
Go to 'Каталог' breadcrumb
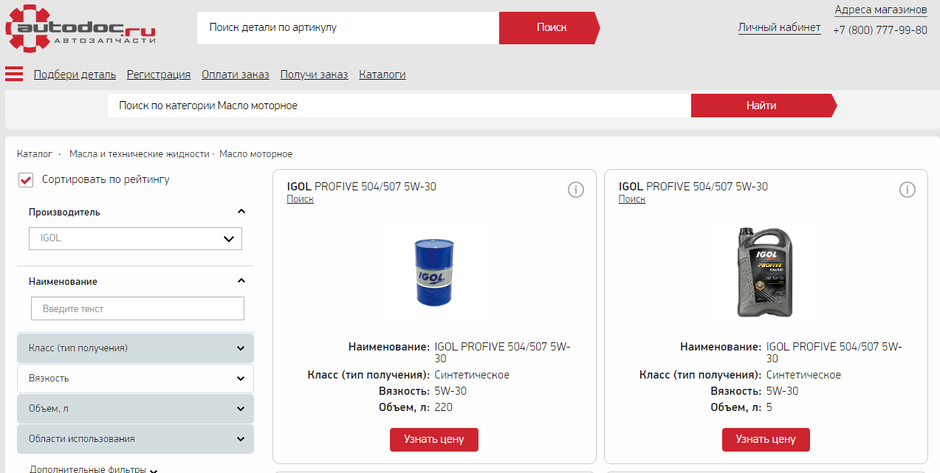(35, 154)
